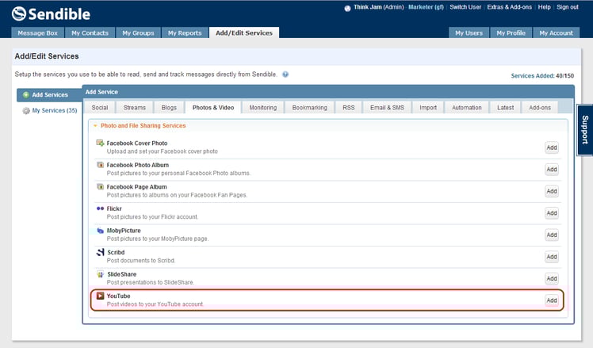The image size is (593, 348).
Task: Click Sign out
Action: pyautogui.click(x=568, y=7)
